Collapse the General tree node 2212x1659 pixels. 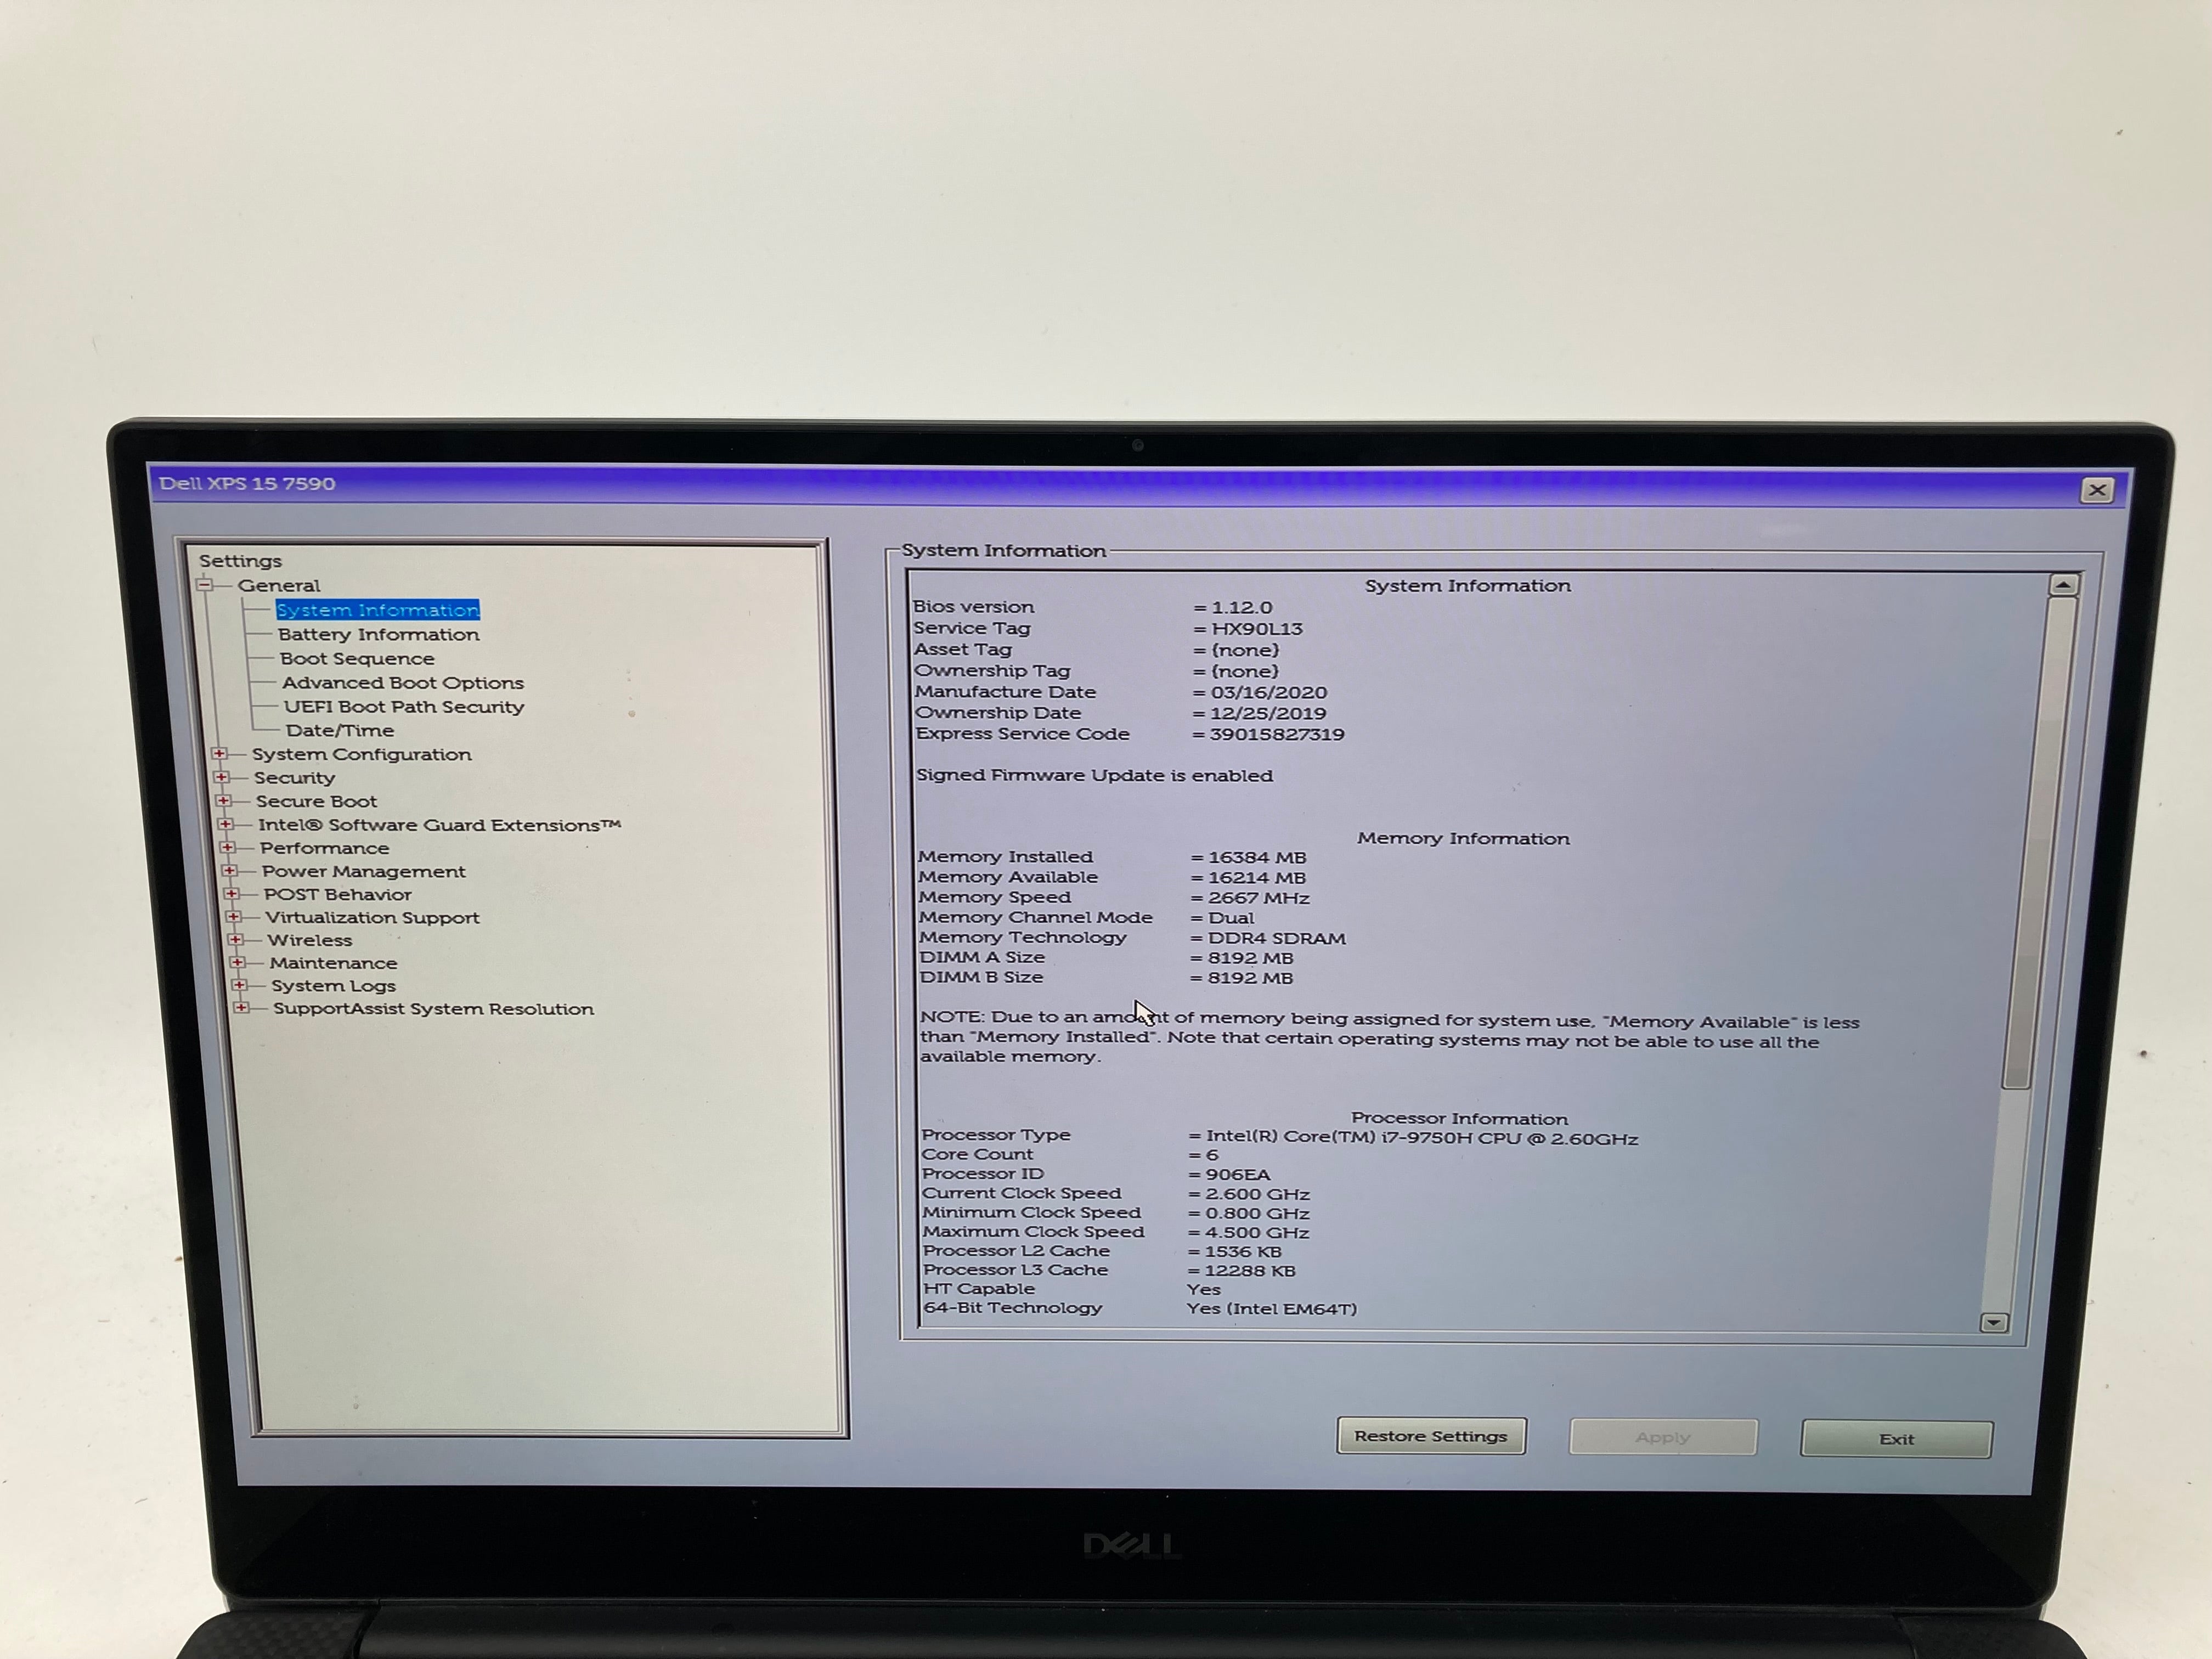tap(205, 585)
